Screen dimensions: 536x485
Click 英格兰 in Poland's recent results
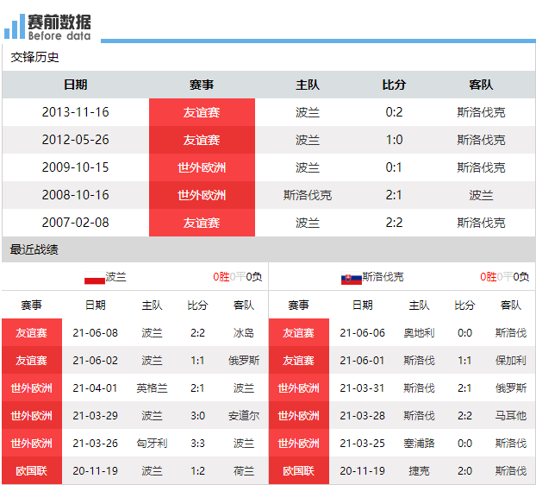153,388
